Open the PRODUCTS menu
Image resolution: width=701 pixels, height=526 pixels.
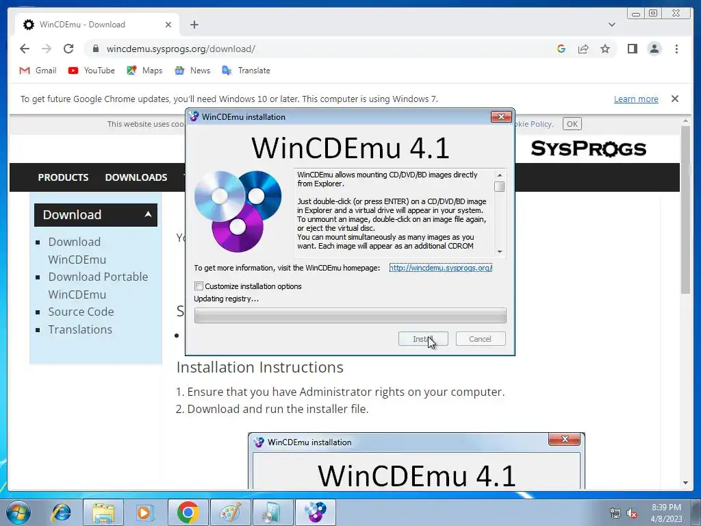tap(63, 177)
